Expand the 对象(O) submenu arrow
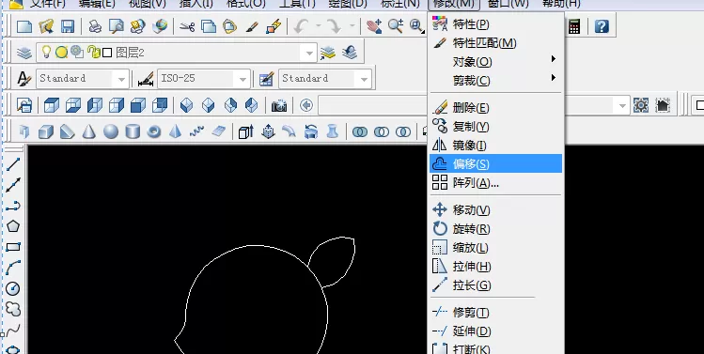 tap(554, 59)
